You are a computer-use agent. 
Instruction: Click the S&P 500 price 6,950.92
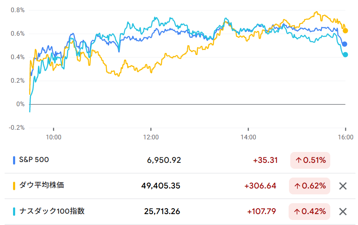coord(164,160)
